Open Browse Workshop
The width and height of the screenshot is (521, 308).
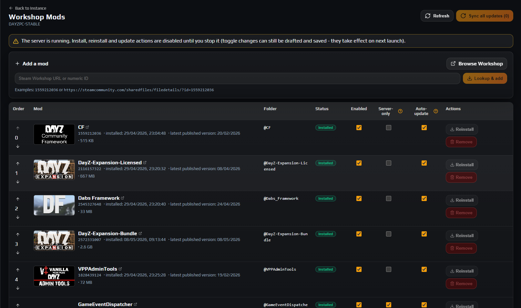(476, 63)
